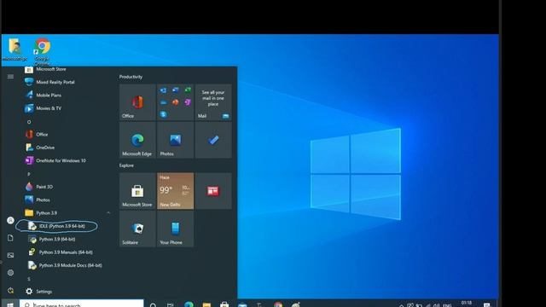This screenshot has width=546, height=307.
Task: Select the Google Chrome desktop shortcut
Action: point(42,51)
